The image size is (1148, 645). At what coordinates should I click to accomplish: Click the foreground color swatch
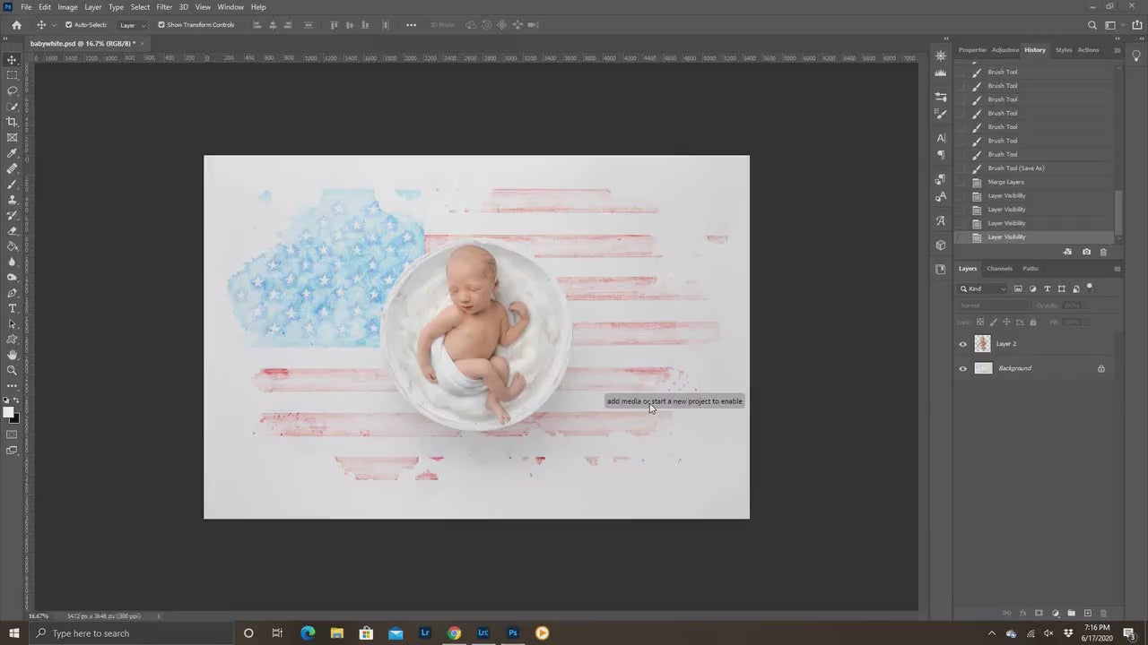(9, 410)
